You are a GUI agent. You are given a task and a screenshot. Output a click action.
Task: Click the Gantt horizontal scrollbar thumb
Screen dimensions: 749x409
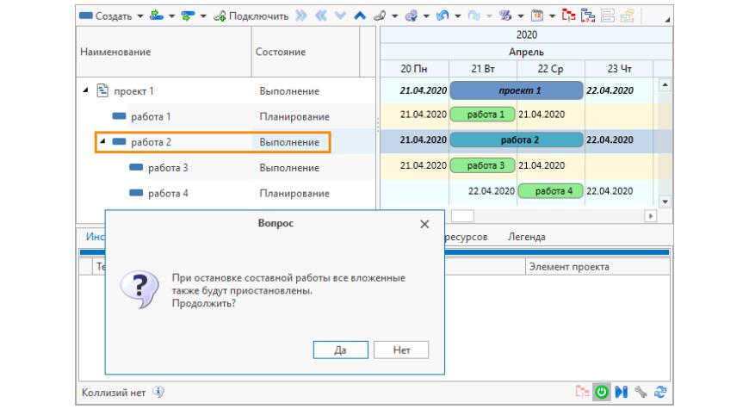(462, 216)
